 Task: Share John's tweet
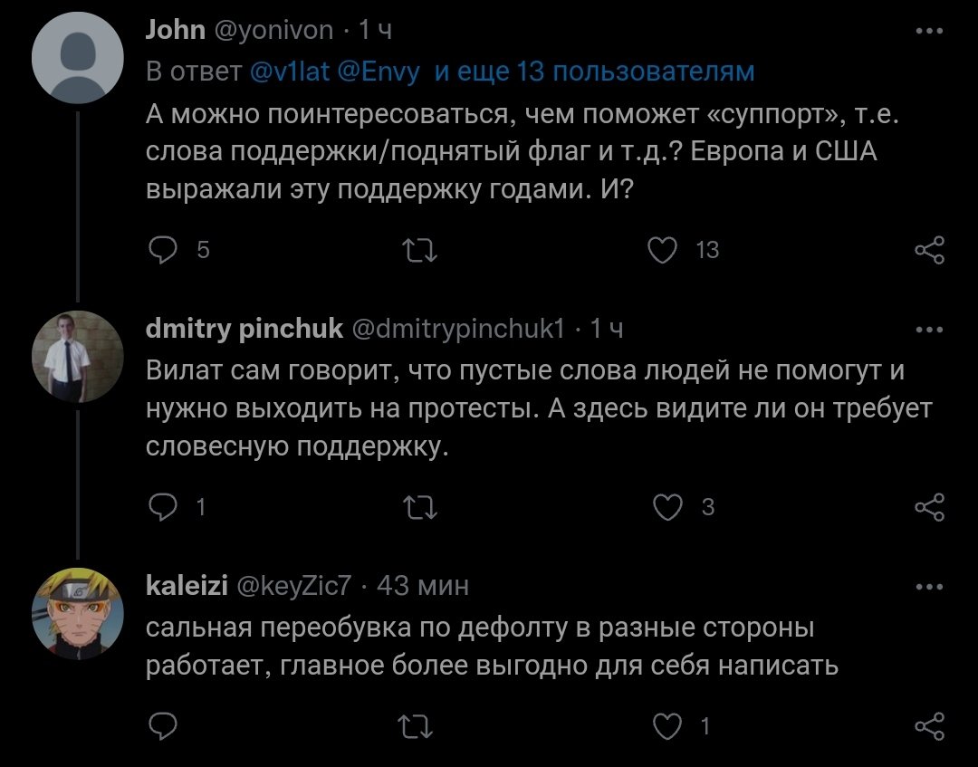tap(929, 249)
